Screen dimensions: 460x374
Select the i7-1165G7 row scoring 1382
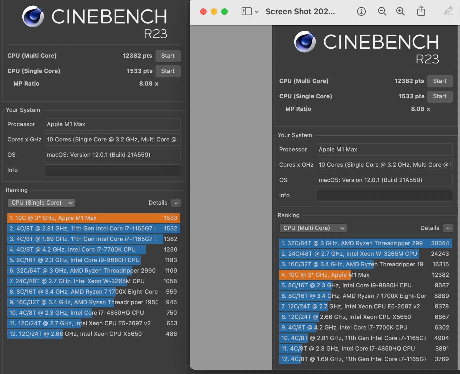point(94,239)
